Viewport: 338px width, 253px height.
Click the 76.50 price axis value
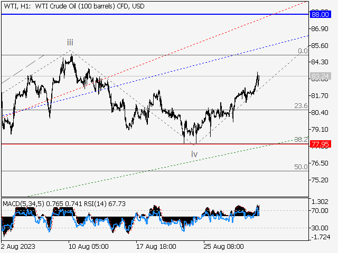(320, 163)
